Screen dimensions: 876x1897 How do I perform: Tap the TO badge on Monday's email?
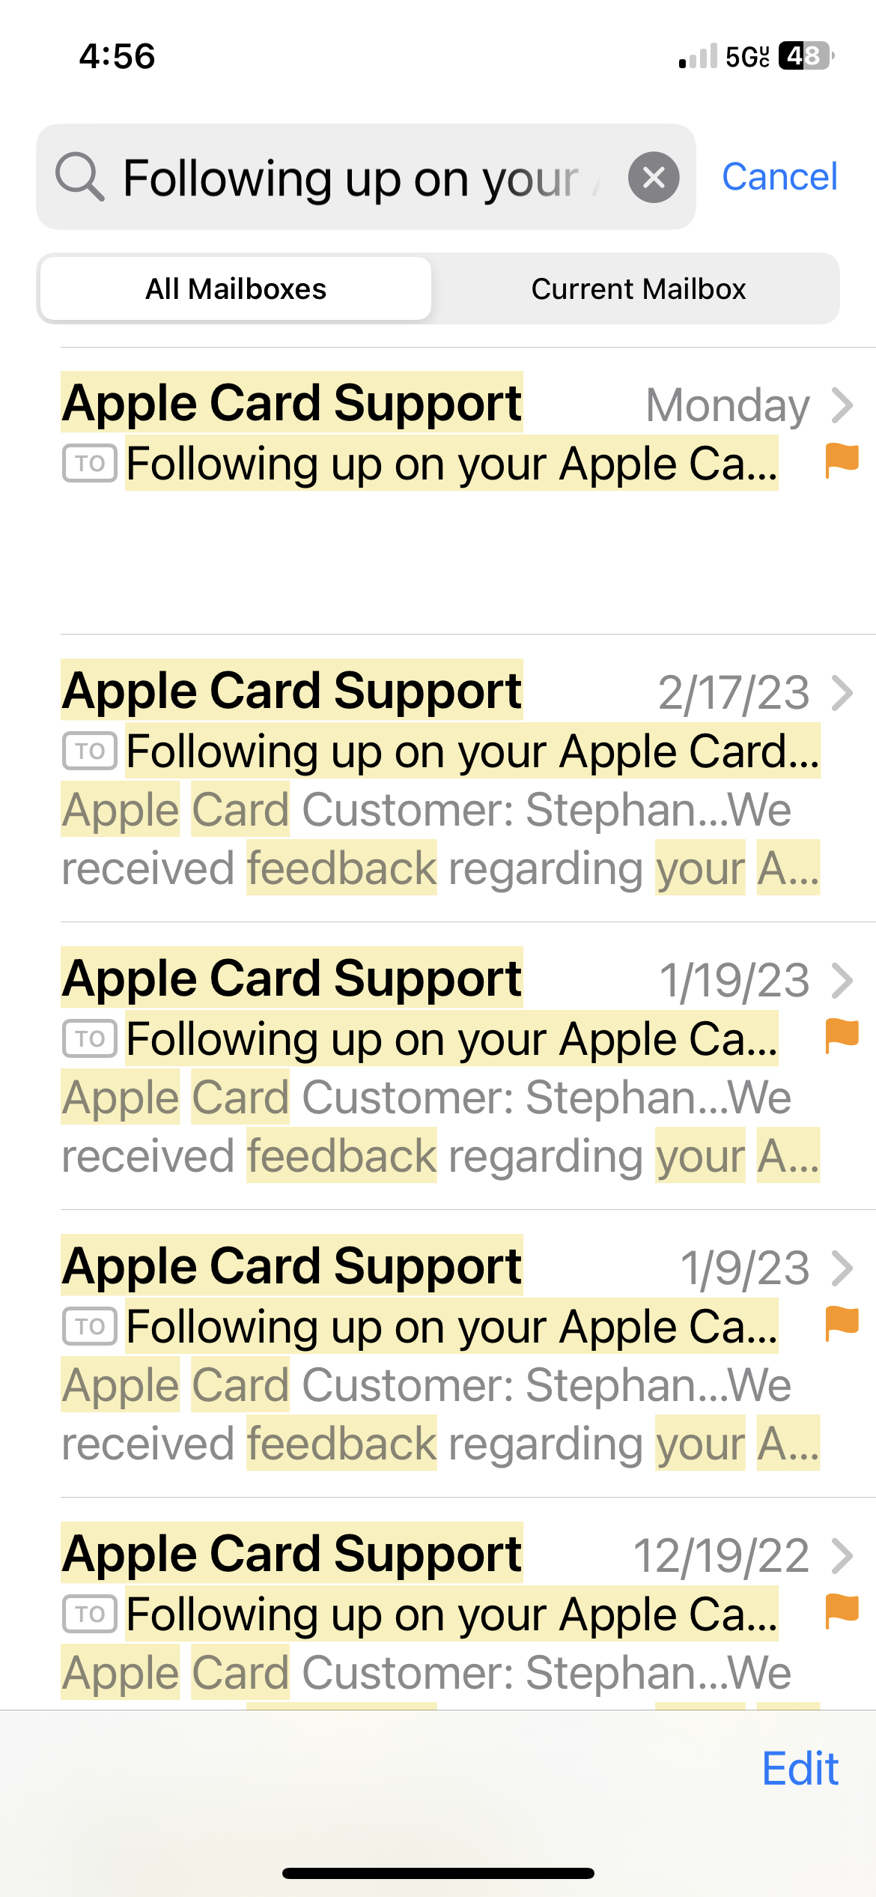click(x=90, y=463)
